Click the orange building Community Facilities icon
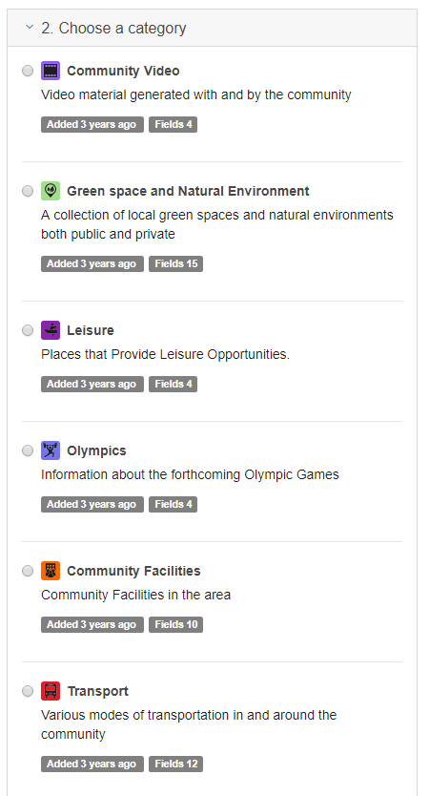This screenshot has height=796, width=429. pyautogui.click(x=51, y=571)
